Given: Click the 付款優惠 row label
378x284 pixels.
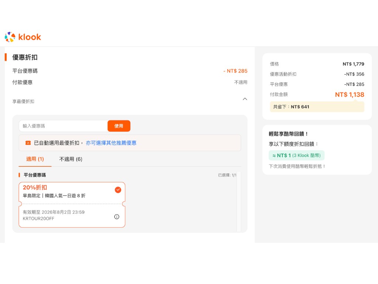Looking at the screenshot, I should click(23, 82).
